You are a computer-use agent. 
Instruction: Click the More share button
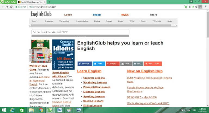point(153,64)
